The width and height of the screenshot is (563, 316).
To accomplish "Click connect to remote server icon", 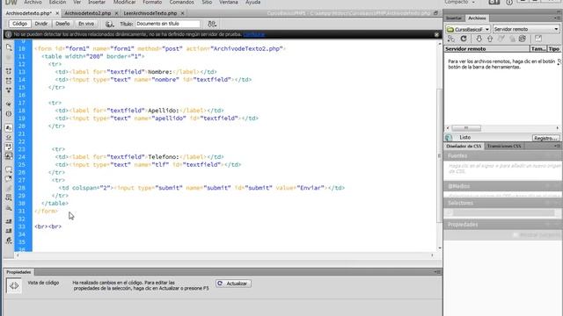I will (451, 39).
